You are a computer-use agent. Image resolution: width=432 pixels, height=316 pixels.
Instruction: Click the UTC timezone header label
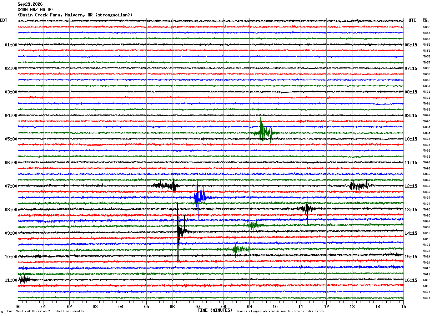click(412, 20)
